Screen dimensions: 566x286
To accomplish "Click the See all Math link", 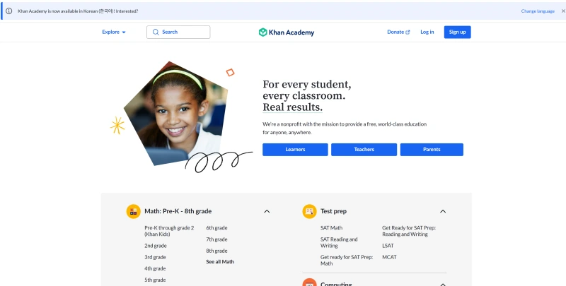I will pos(220,262).
